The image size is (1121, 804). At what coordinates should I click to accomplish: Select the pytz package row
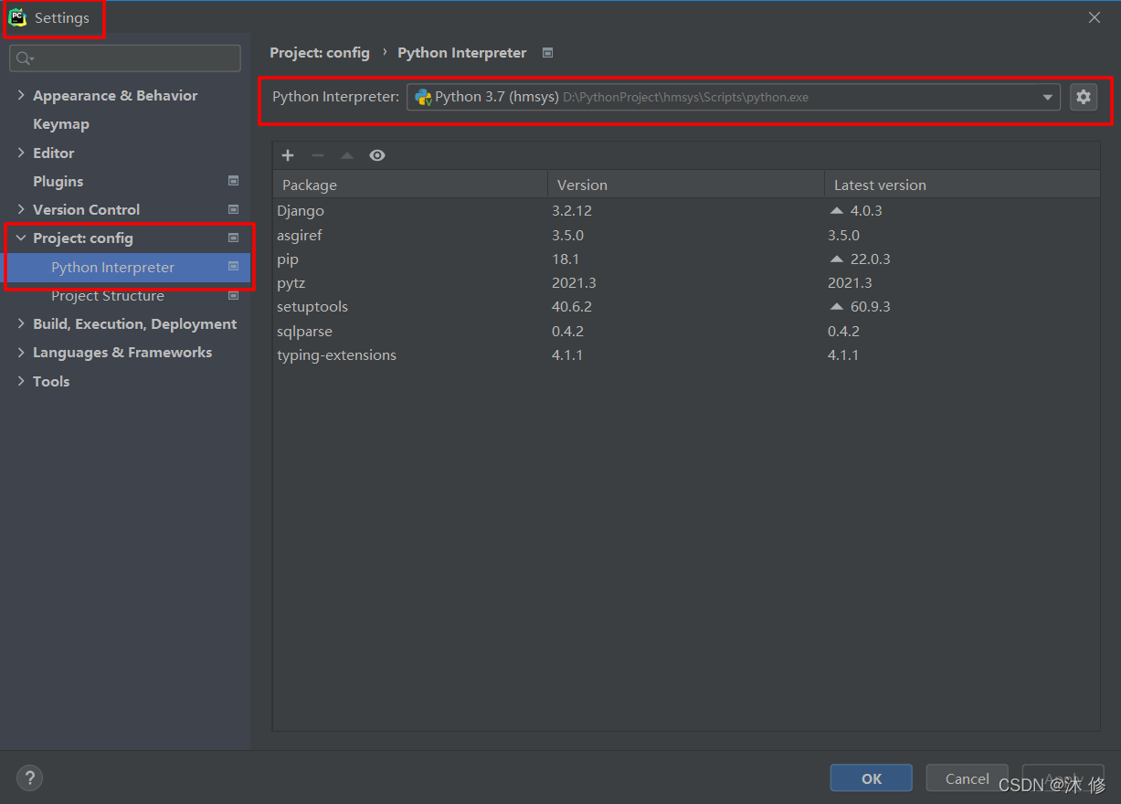coord(686,283)
